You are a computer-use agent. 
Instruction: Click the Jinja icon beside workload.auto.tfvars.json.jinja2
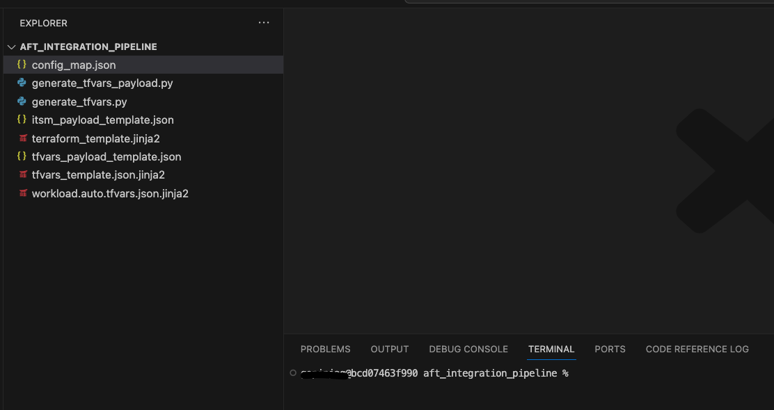[23, 193]
